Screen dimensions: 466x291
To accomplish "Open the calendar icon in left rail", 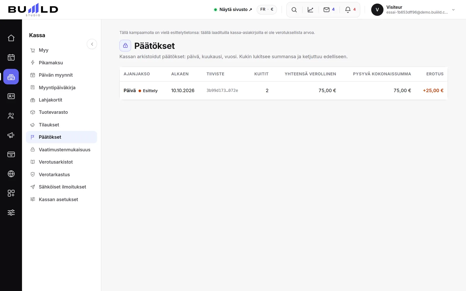I will coord(11,57).
